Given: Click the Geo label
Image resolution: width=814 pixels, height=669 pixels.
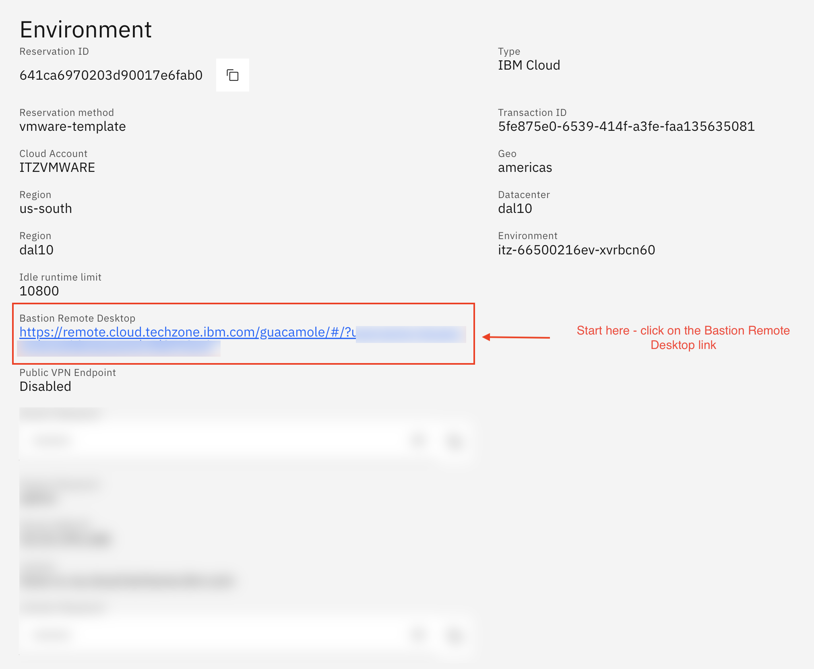Looking at the screenshot, I should [x=507, y=154].
